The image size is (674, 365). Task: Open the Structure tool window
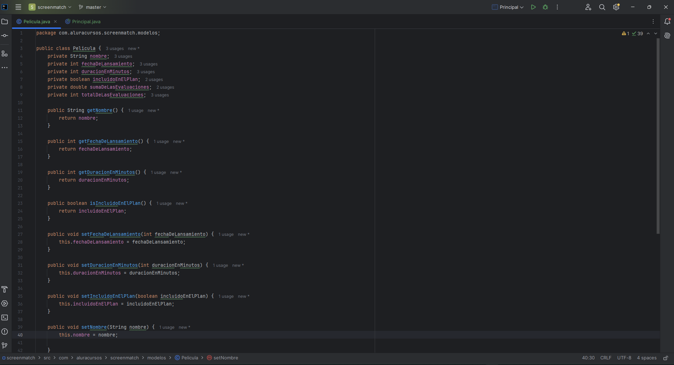pyautogui.click(x=5, y=54)
